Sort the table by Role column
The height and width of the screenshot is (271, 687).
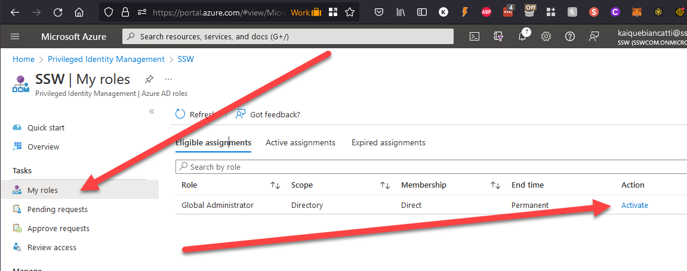(275, 185)
